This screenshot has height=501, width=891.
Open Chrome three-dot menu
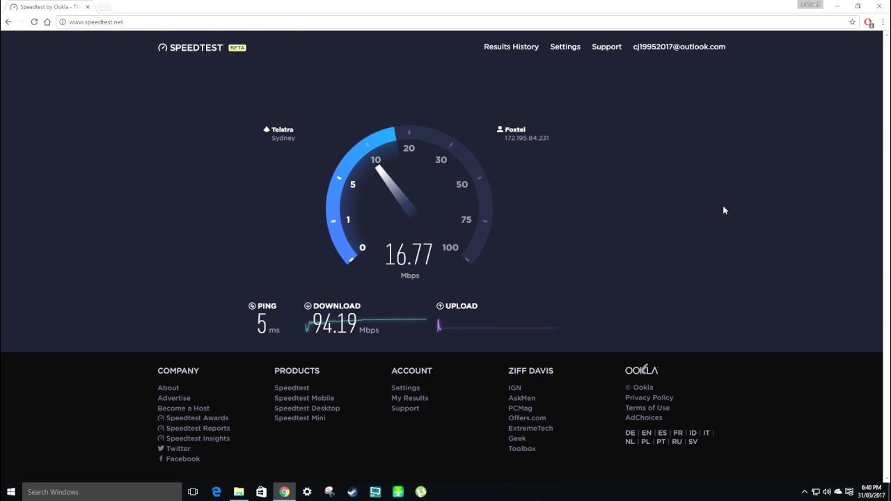coord(883,22)
